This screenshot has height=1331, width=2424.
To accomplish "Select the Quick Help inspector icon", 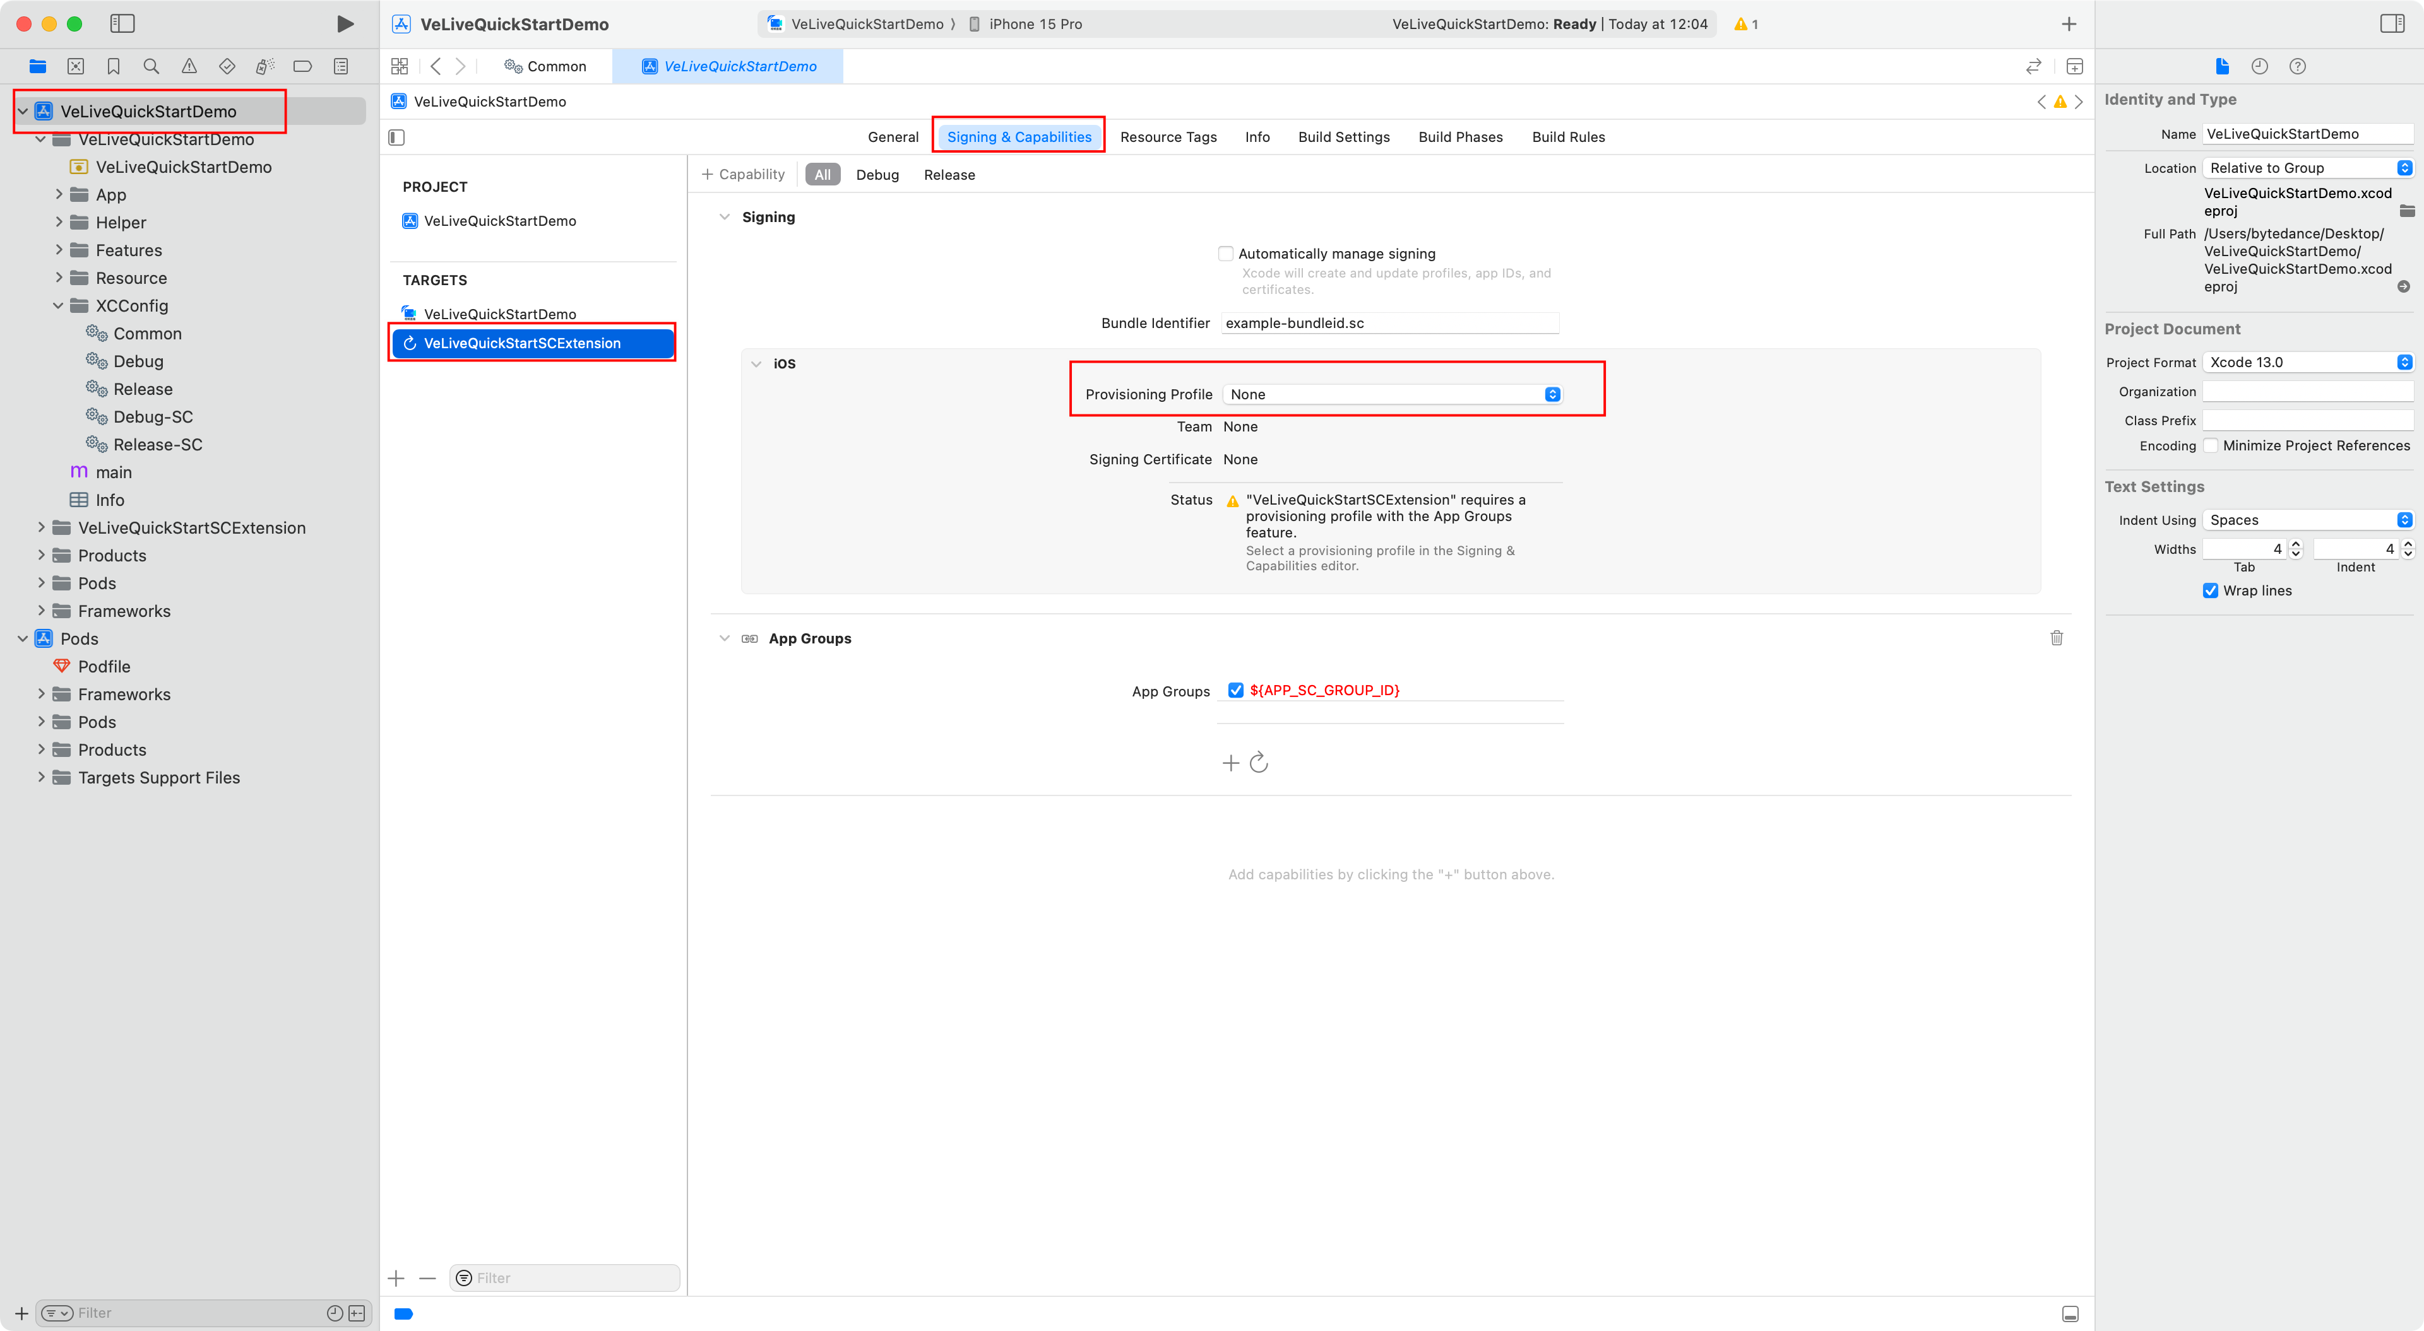I will (2297, 66).
